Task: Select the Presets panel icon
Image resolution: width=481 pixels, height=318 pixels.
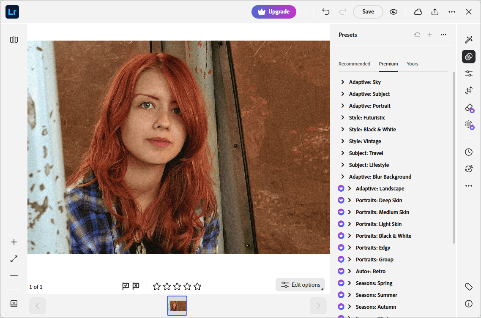Action: click(468, 57)
